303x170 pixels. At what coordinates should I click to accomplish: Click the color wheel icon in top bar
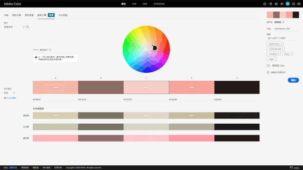(270, 4)
